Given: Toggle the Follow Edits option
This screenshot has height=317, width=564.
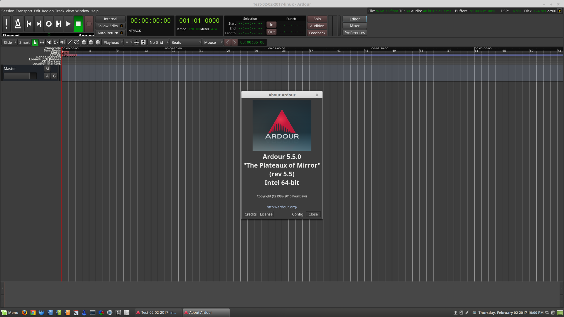Looking at the screenshot, I should pyautogui.click(x=110, y=26).
